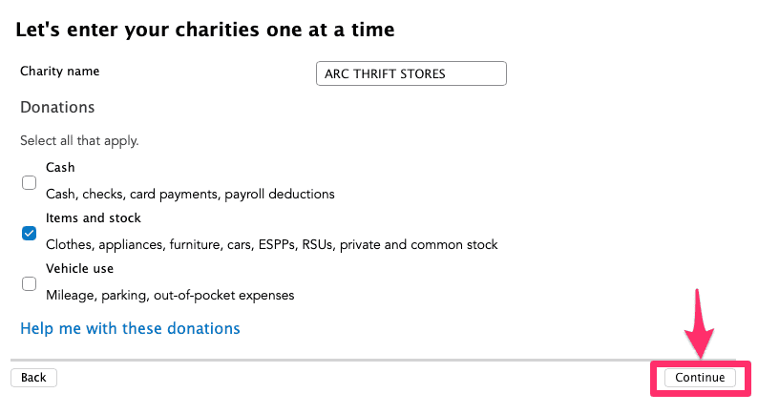Click the Charity name field label

59,71
